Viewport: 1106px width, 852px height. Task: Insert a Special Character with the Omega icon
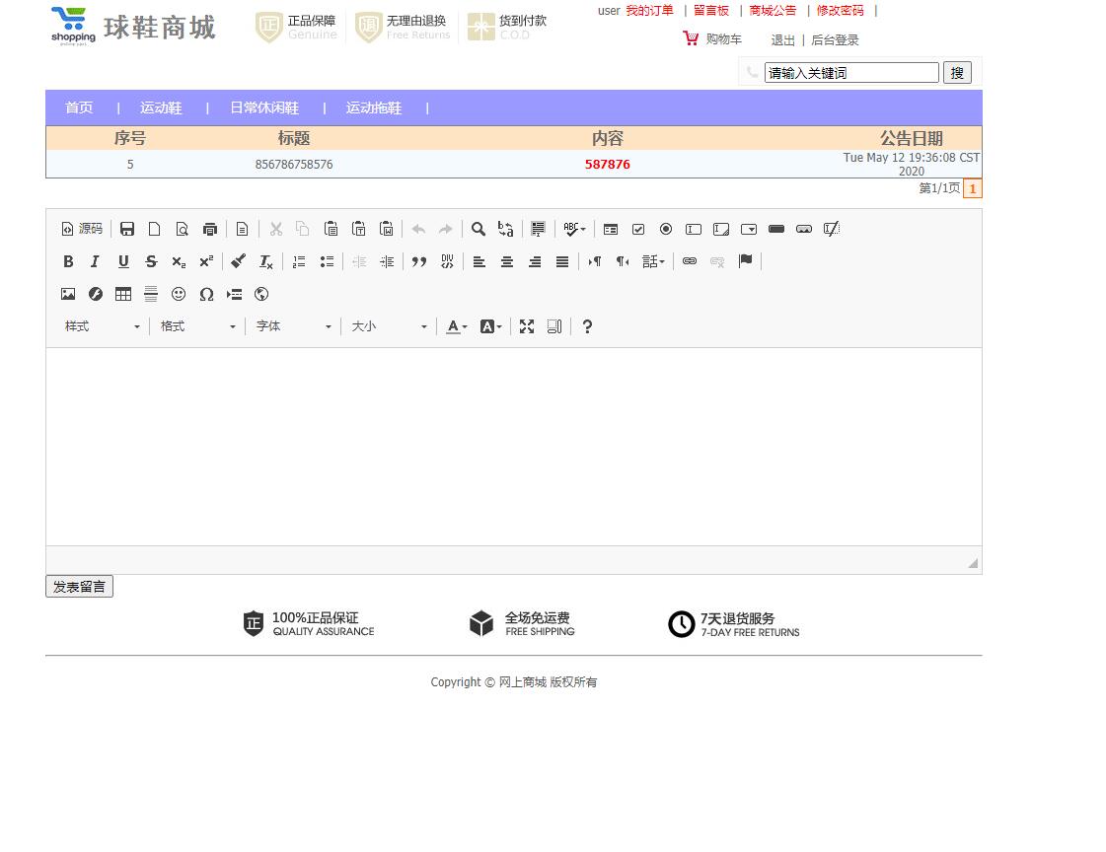coord(206,294)
